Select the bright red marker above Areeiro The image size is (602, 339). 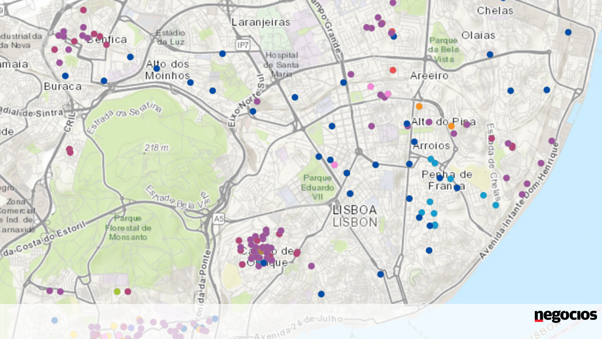tap(393, 70)
